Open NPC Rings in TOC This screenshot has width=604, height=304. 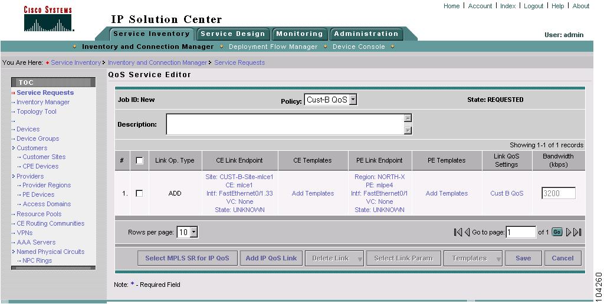tap(37, 260)
